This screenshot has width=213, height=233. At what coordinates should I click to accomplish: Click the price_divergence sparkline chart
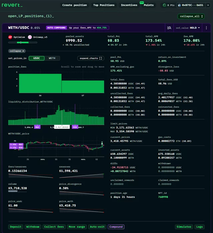point(82,193)
